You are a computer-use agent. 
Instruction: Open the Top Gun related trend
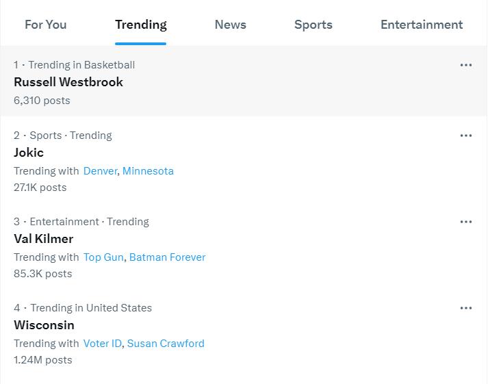[x=103, y=257]
